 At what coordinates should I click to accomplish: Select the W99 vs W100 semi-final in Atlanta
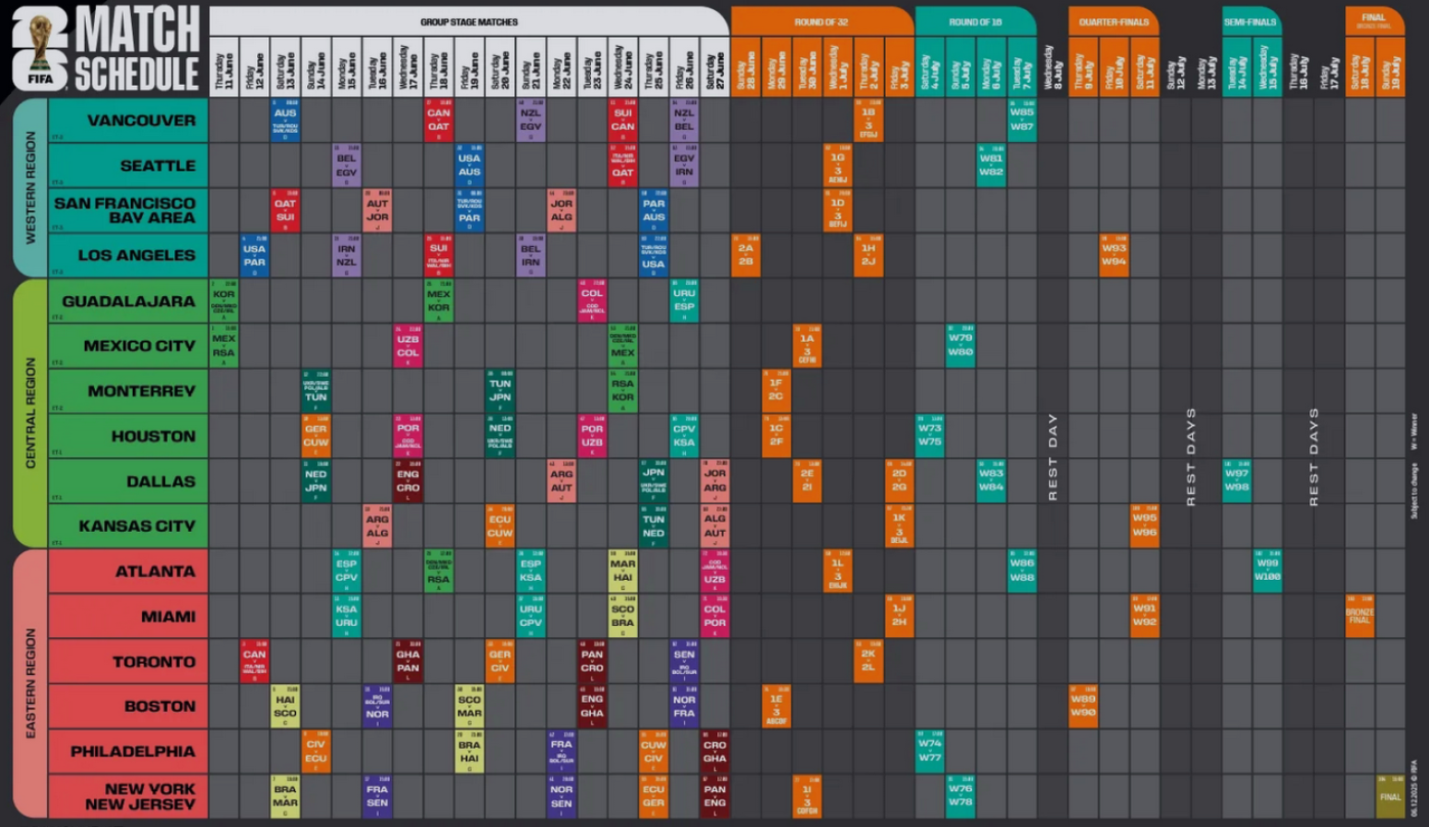click(1268, 571)
